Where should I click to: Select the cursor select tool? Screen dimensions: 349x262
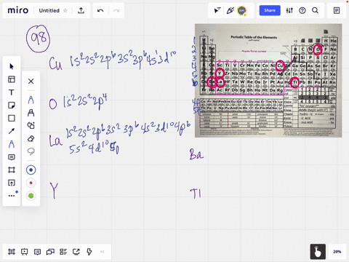[x=12, y=66]
